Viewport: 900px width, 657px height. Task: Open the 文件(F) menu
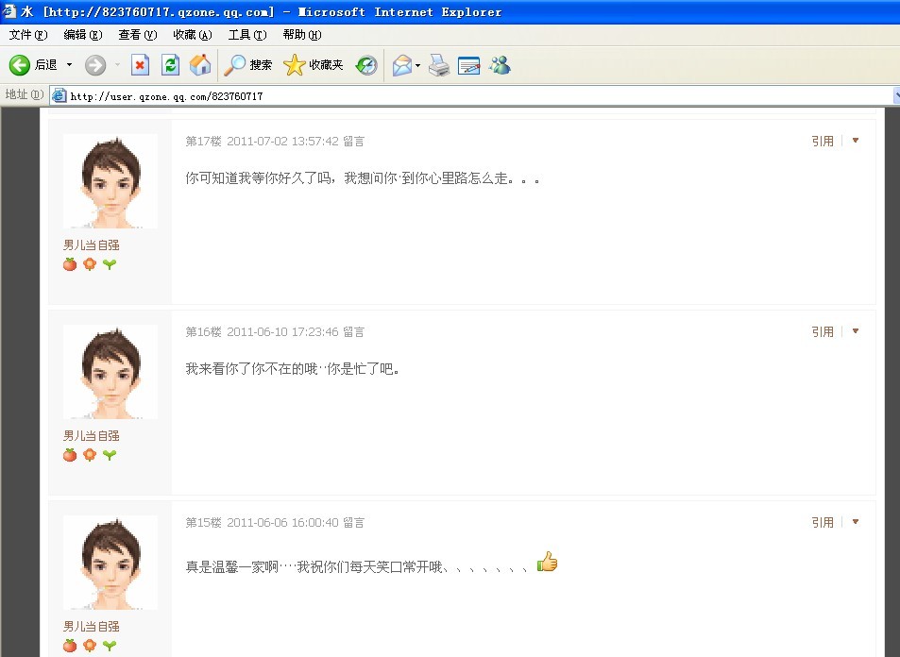coord(28,35)
